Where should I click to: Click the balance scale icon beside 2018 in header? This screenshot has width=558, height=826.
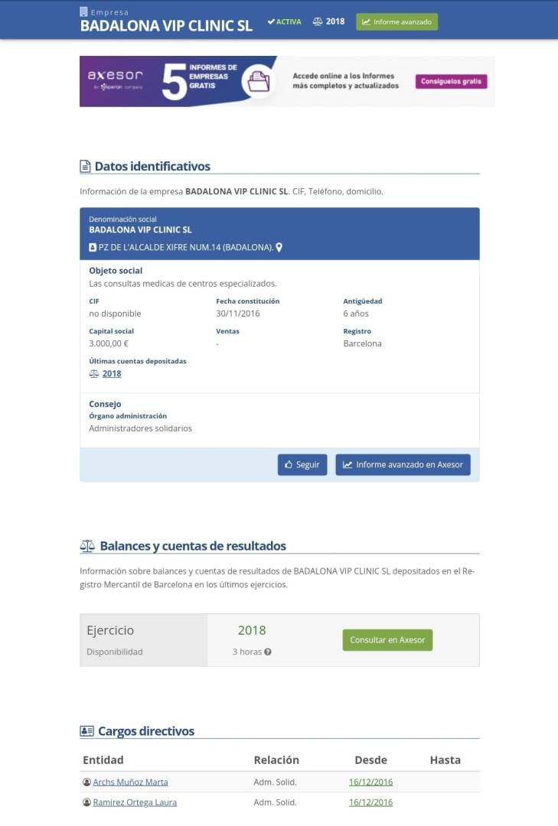tap(318, 21)
